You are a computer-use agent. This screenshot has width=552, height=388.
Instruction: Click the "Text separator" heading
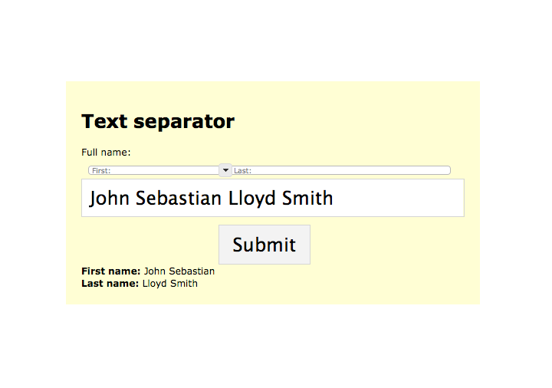[158, 121]
